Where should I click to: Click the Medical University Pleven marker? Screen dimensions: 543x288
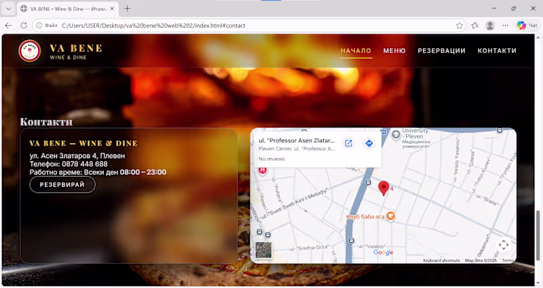[396, 135]
